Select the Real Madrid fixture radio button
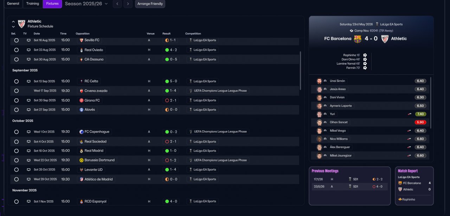Screen dimensions: 450x216 16,151
